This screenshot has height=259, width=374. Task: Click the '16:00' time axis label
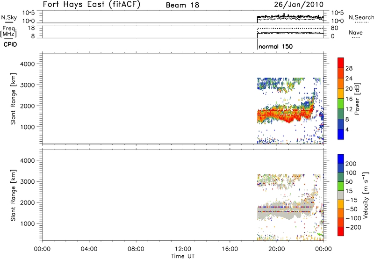pyautogui.click(x=230, y=249)
